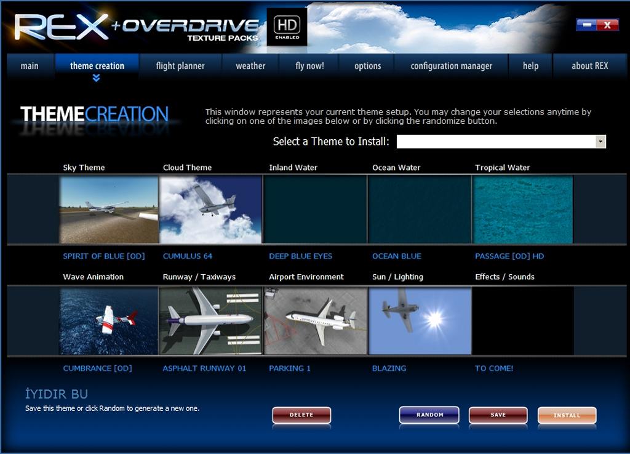630x454 pixels.
Task: Choose the Airport Environment thumbnail
Action: point(316,321)
